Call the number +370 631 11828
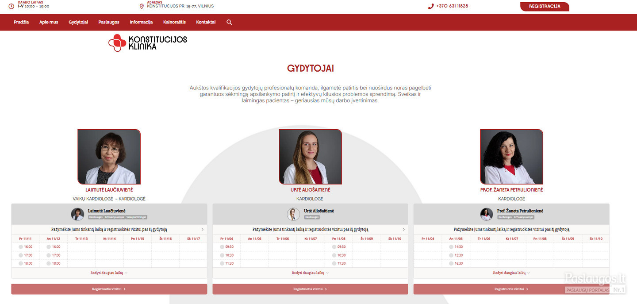Screen dimensions: 637x304 [452, 6]
